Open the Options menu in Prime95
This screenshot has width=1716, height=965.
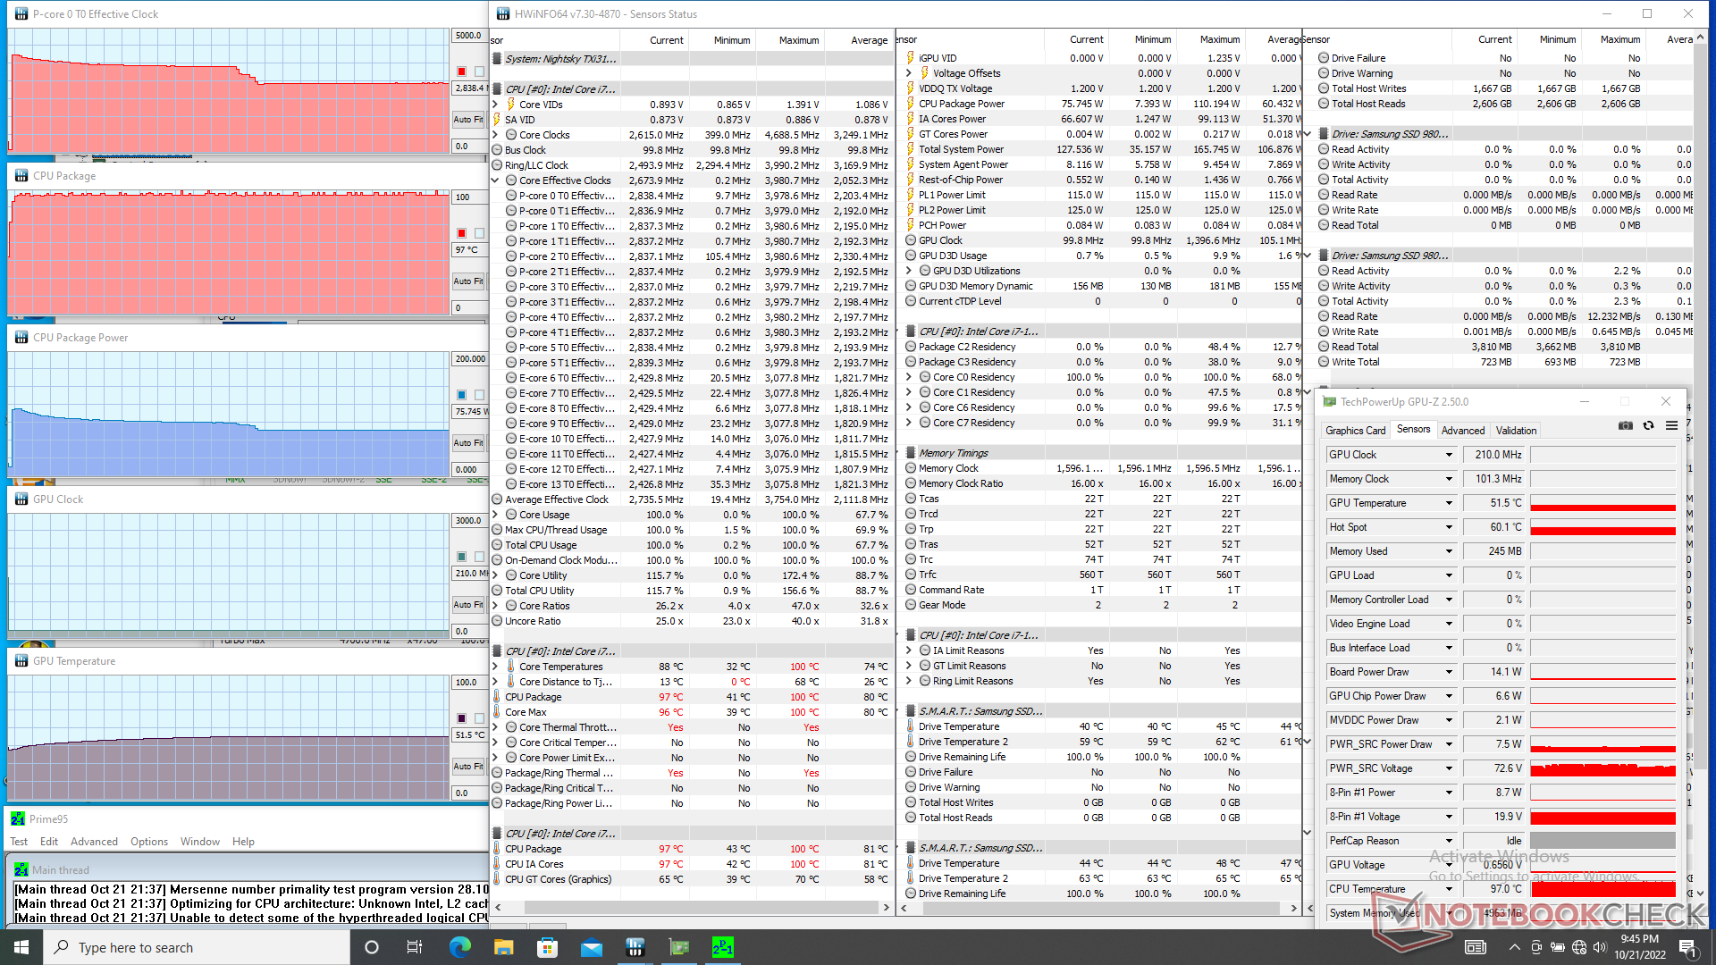(148, 842)
